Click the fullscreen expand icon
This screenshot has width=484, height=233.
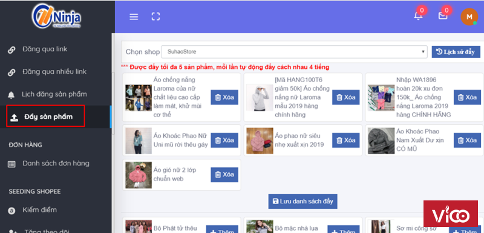pyautogui.click(x=155, y=17)
